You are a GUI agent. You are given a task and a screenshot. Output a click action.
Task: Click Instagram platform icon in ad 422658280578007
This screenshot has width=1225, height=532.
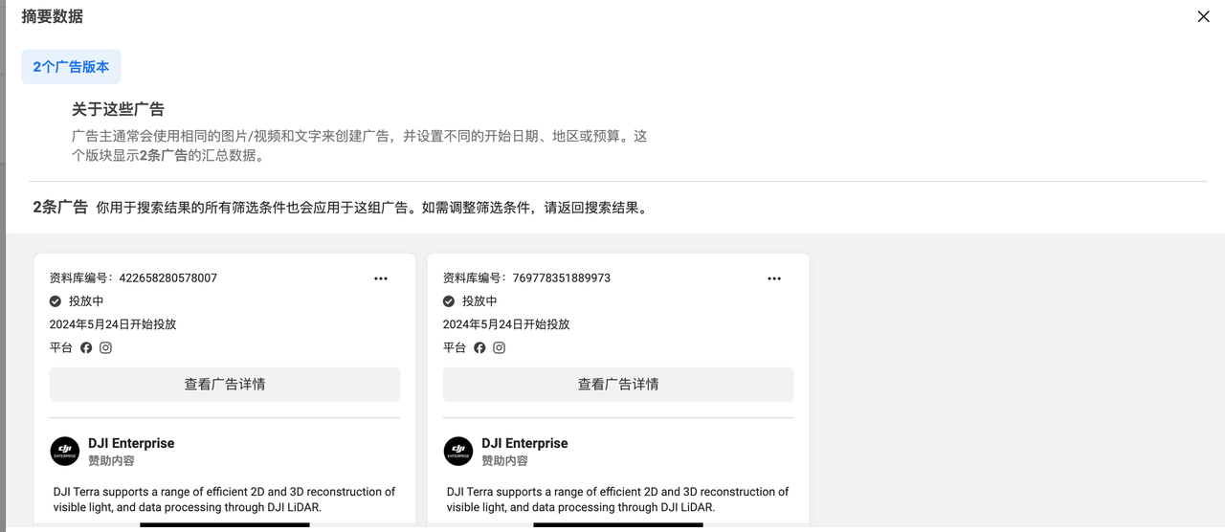[x=105, y=347]
